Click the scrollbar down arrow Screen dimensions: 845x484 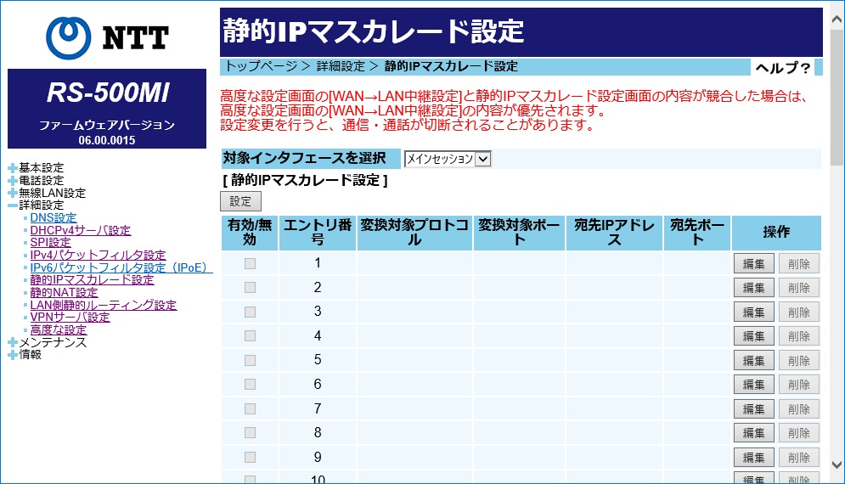click(x=837, y=464)
